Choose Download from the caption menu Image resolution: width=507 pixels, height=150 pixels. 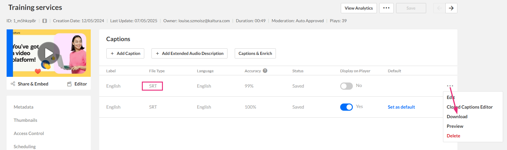point(457,117)
